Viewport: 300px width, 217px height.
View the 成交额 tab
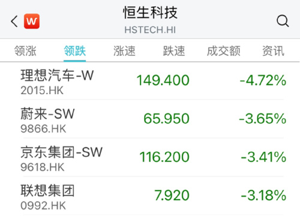(x=224, y=51)
